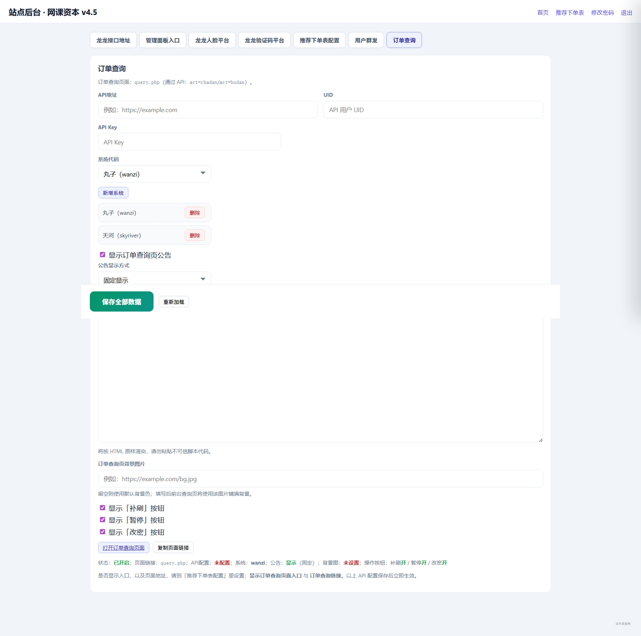Viewport: 641px width, 636px height.
Task: Select the 龙龙人脸平台 tab
Action: (212, 40)
